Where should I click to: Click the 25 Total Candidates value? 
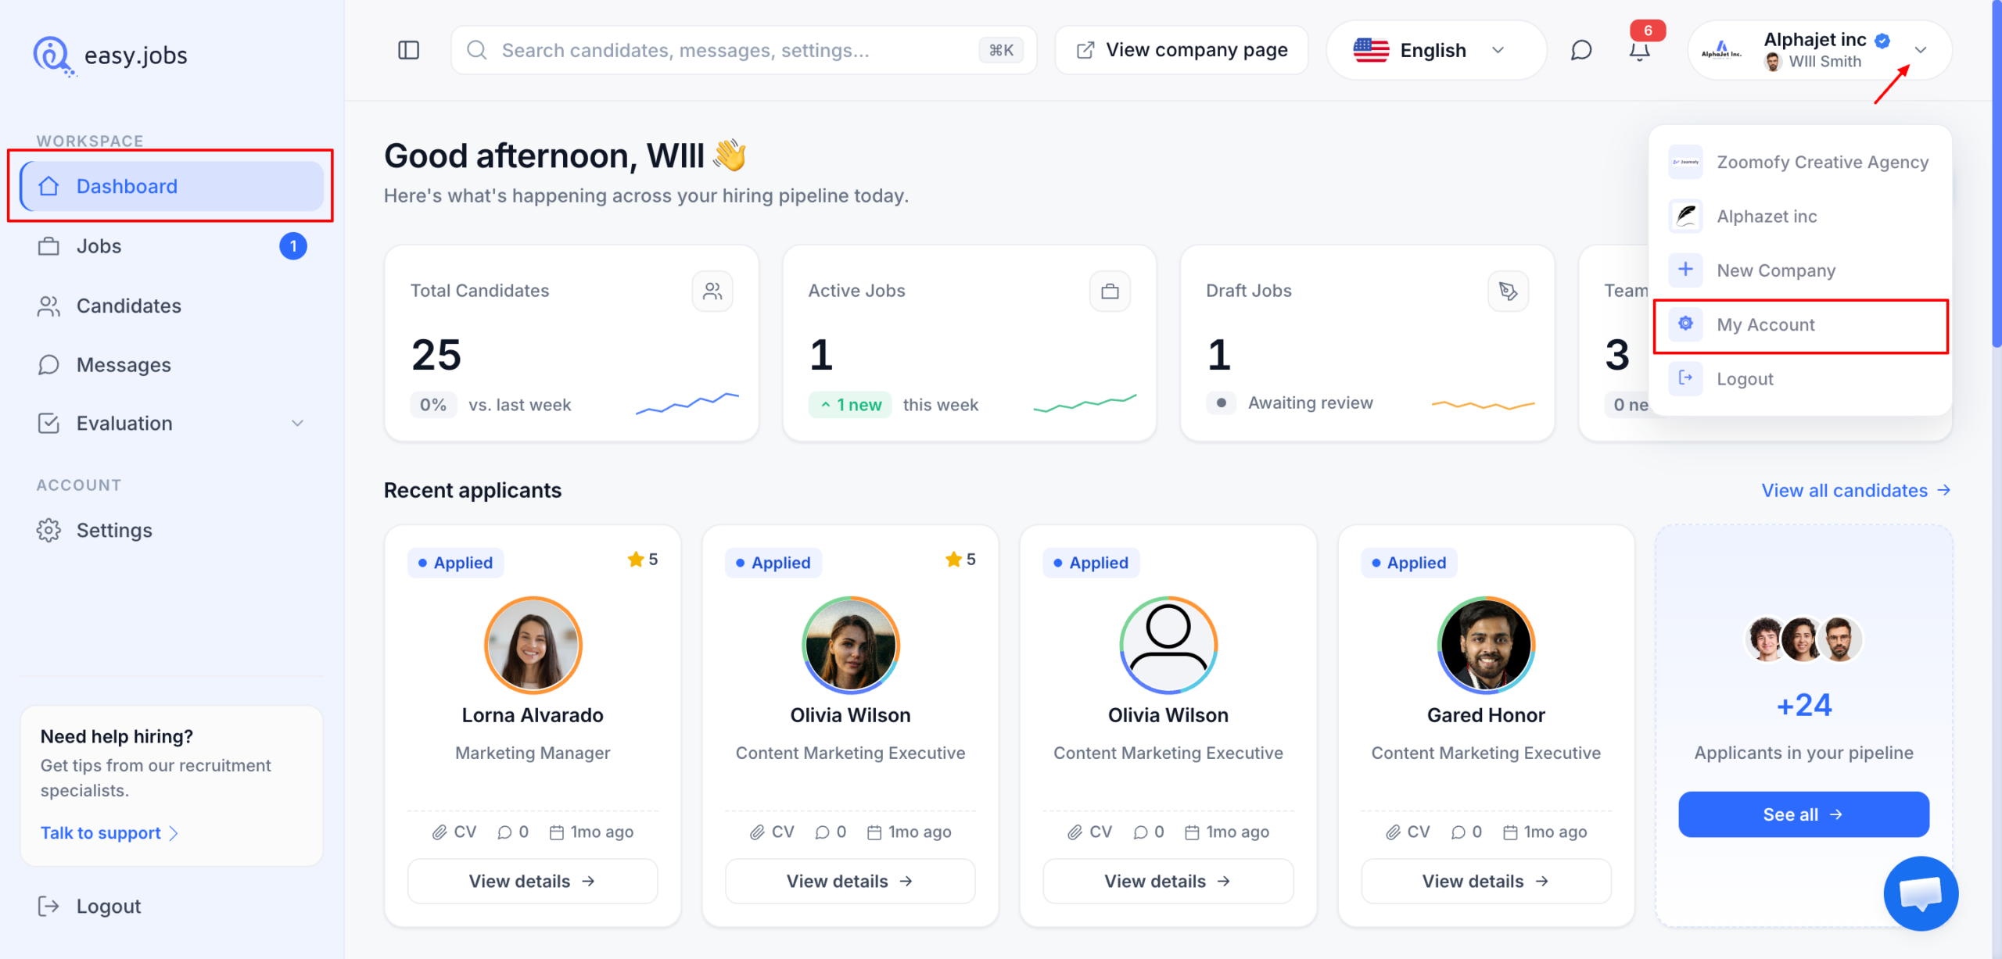(x=436, y=355)
